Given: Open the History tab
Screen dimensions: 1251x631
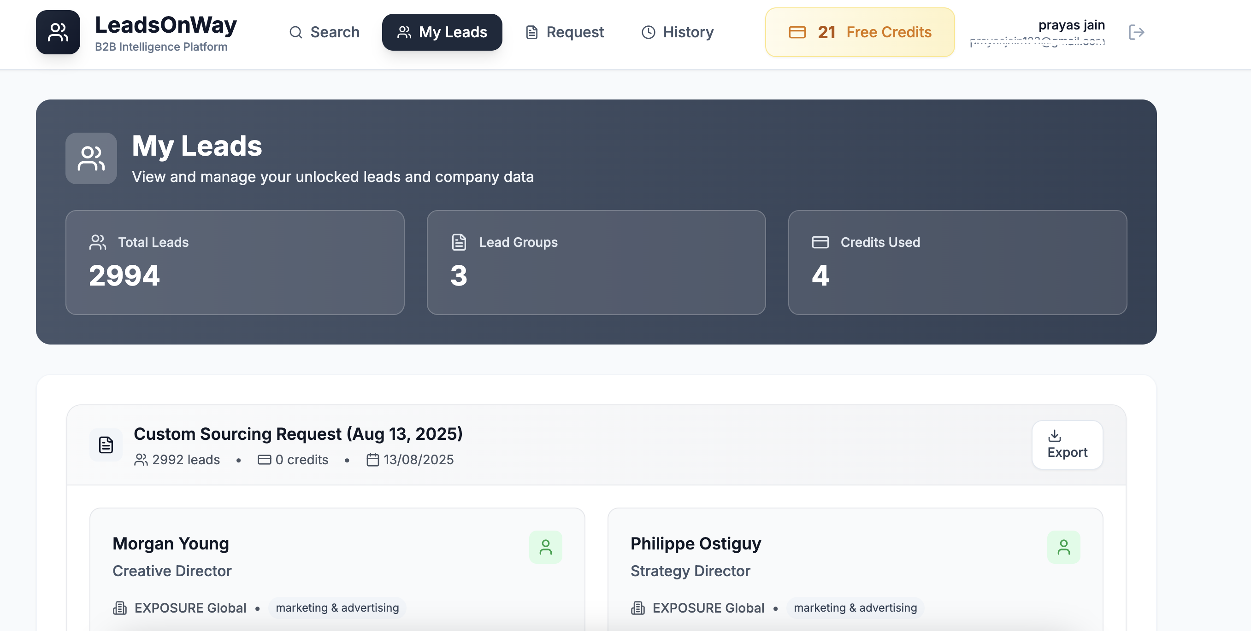Looking at the screenshot, I should pyautogui.click(x=678, y=32).
